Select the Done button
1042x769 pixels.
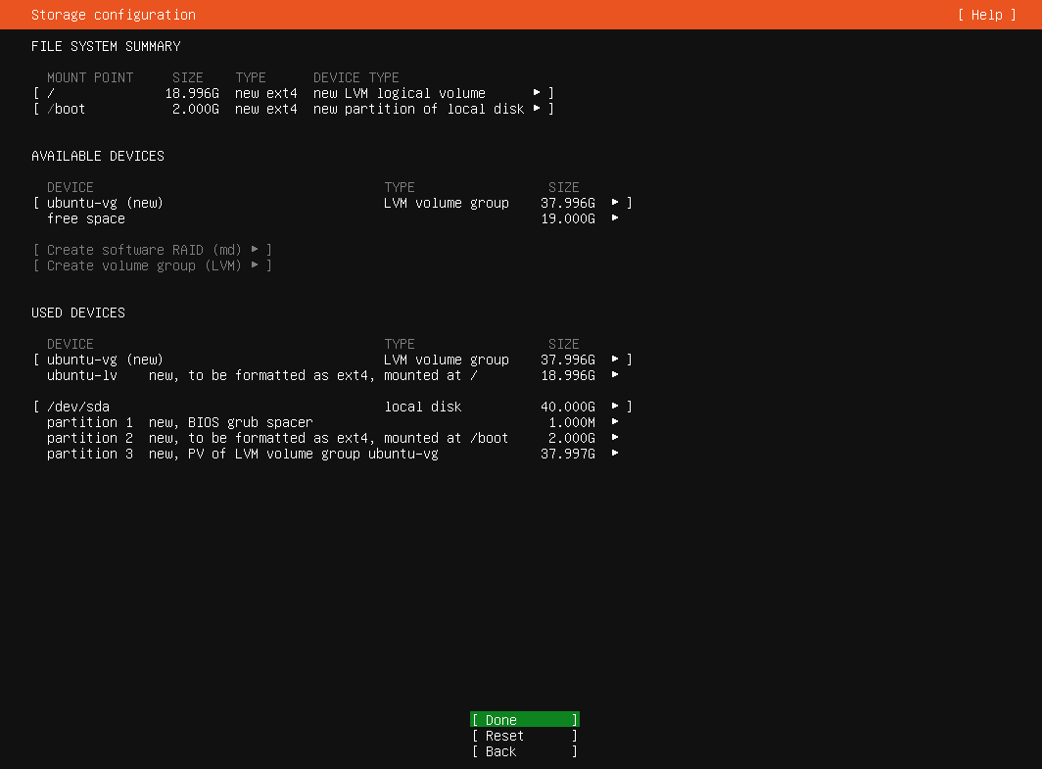coord(524,720)
